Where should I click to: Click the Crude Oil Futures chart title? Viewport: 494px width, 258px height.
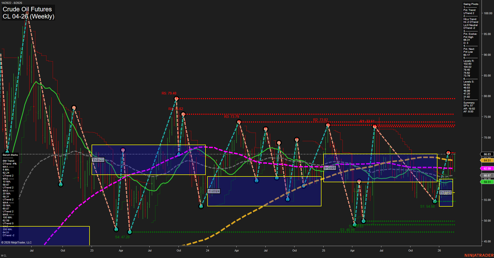point(27,9)
